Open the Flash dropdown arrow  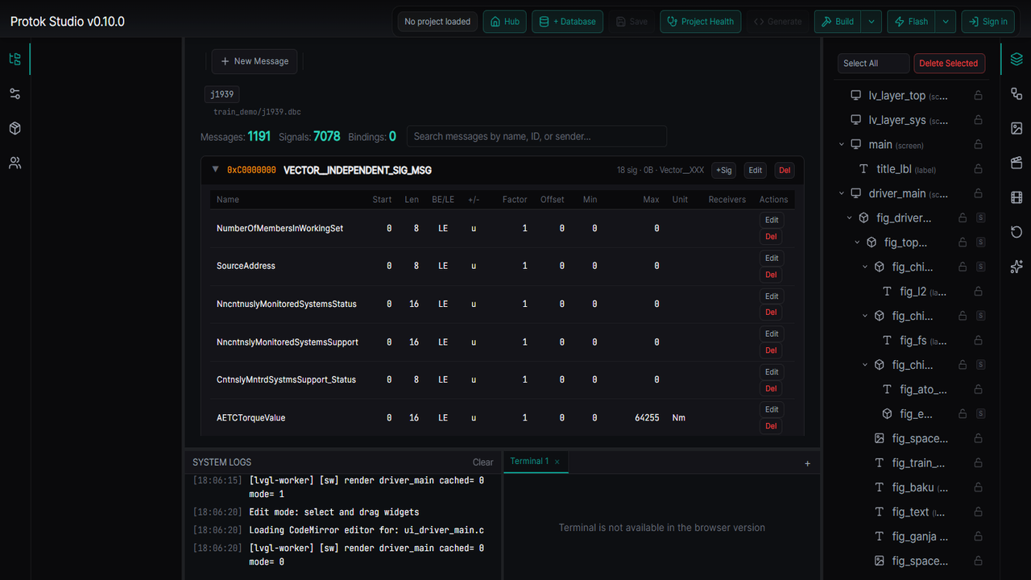[x=946, y=22]
